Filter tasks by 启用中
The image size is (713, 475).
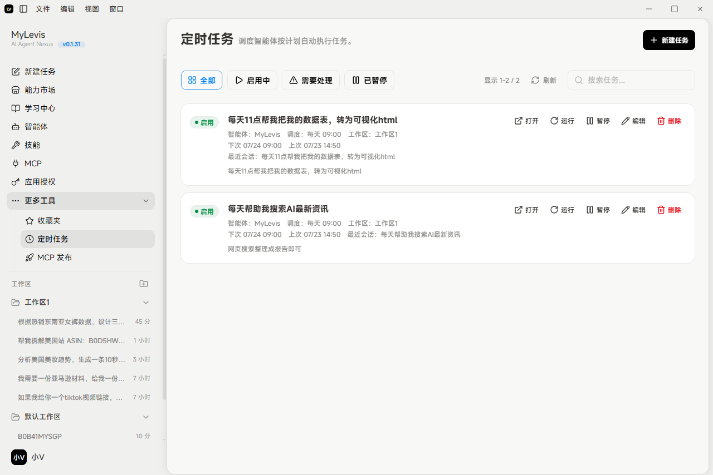[x=252, y=80]
